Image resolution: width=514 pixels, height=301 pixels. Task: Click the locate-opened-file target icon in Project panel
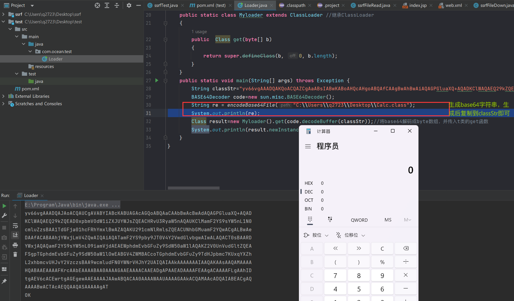97,5
